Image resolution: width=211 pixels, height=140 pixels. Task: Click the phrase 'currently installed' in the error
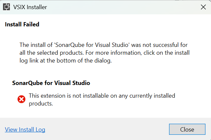click(152, 96)
